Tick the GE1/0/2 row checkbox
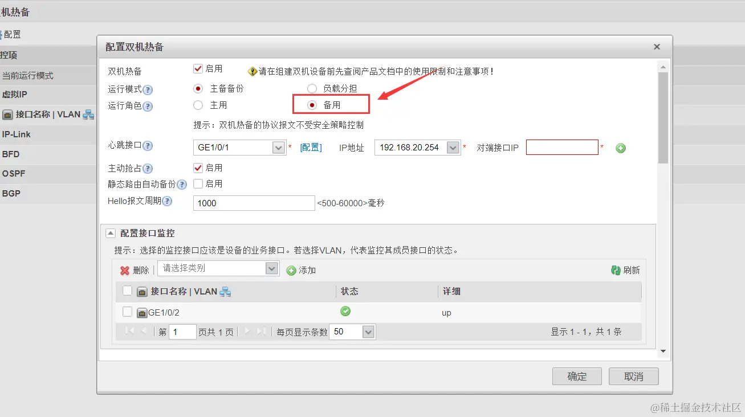This screenshot has width=745, height=417. pyautogui.click(x=128, y=312)
